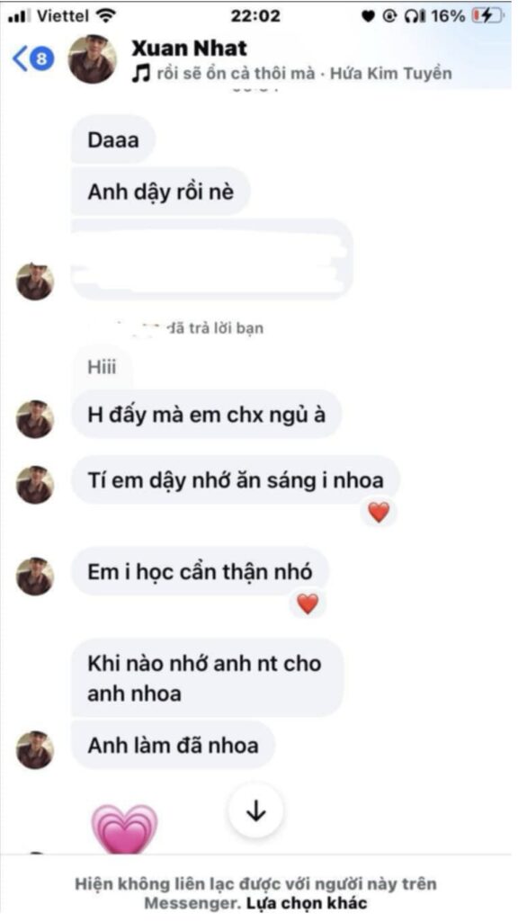Tap the heart reaction under 'học cẩn thận nhó'

(x=308, y=604)
